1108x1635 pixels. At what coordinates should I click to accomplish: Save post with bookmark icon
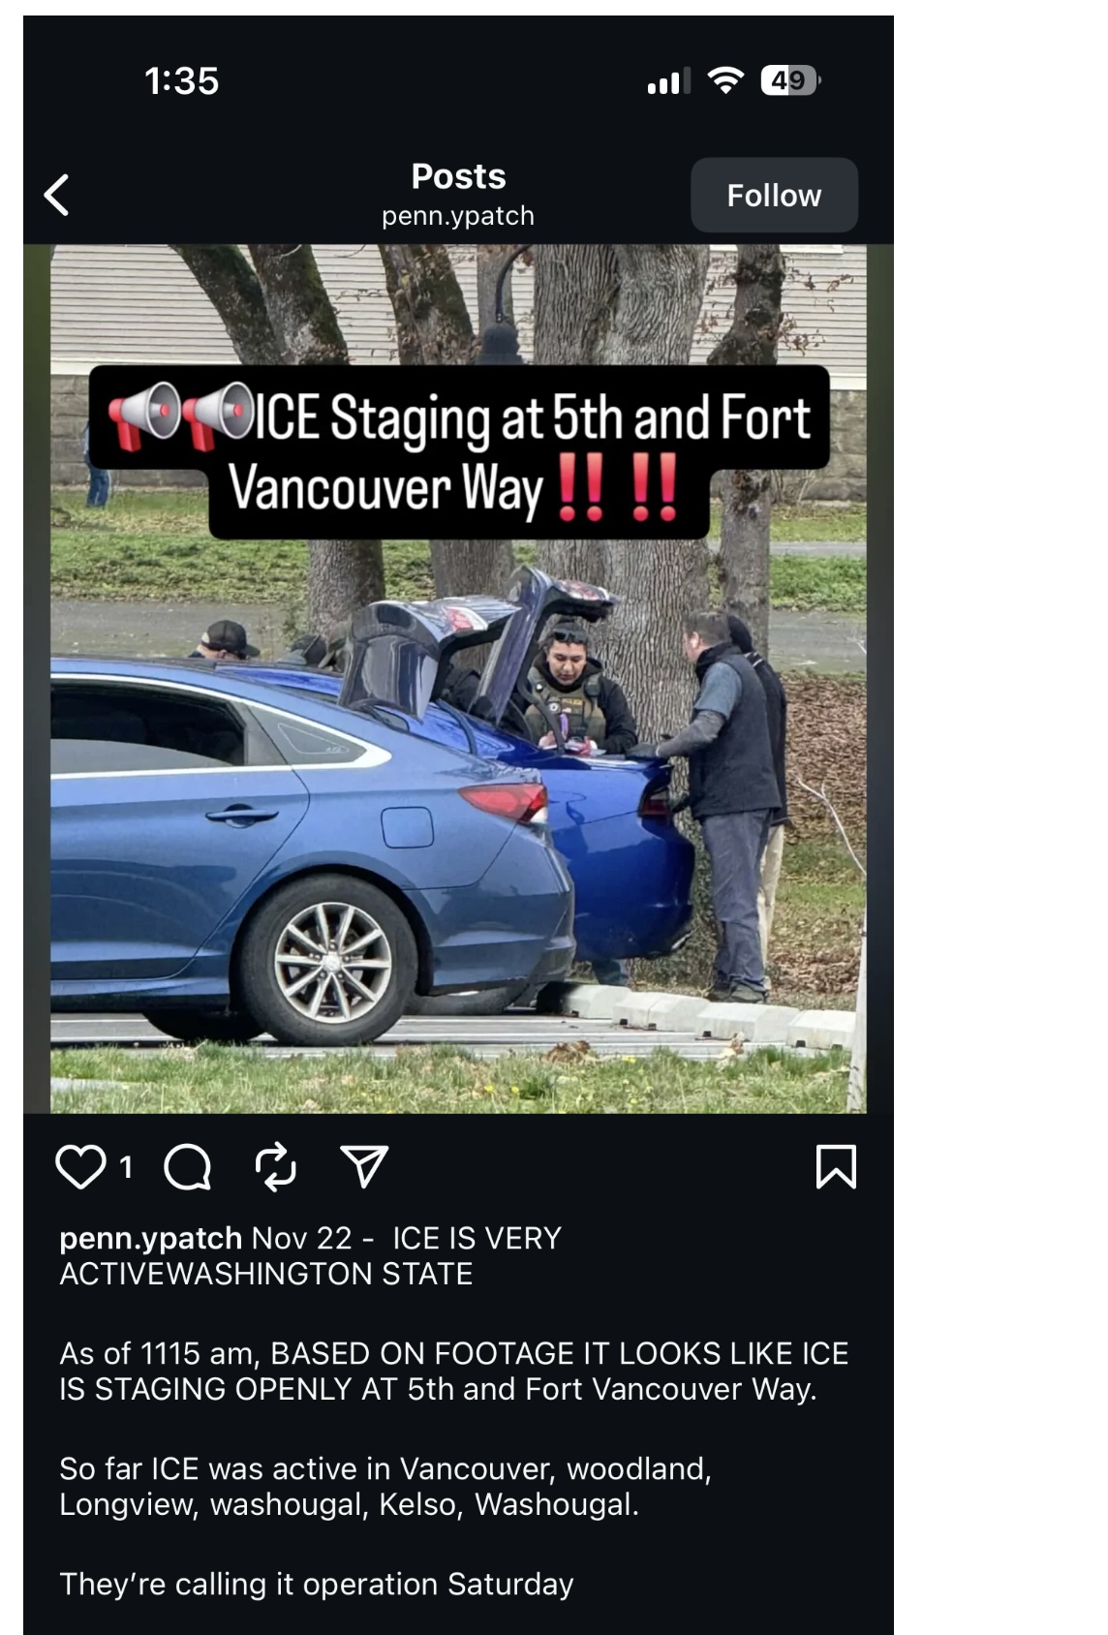point(836,1166)
